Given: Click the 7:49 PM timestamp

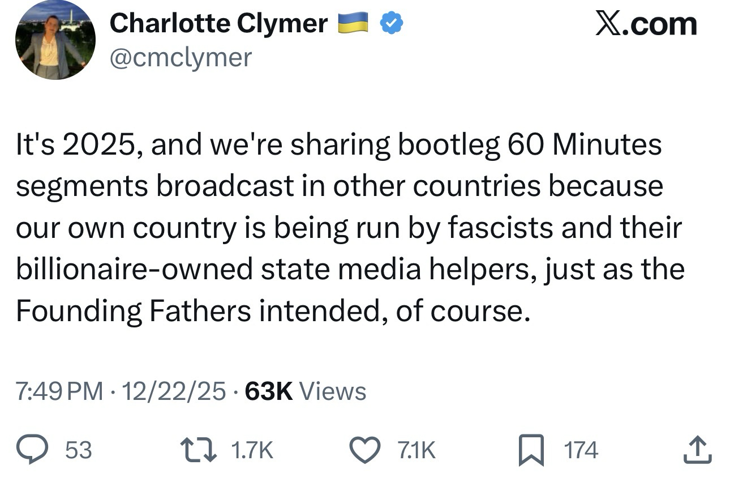Looking at the screenshot, I should [x=59, y=391].
